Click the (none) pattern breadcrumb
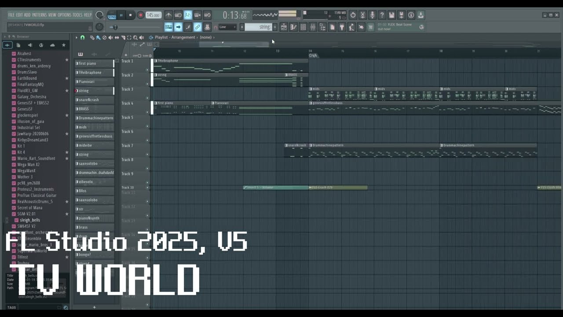Screen dimensions: 563x317 [205, 37]
